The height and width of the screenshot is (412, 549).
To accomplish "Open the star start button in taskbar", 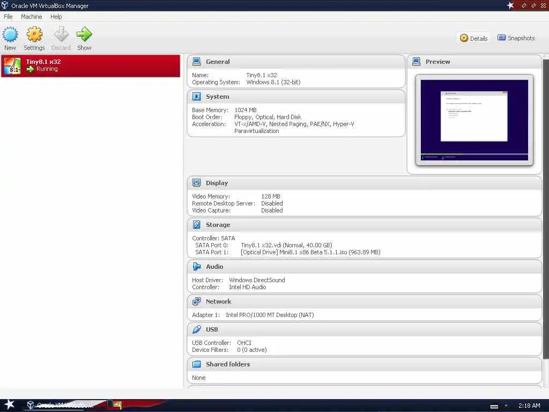I will coord(9,404).
